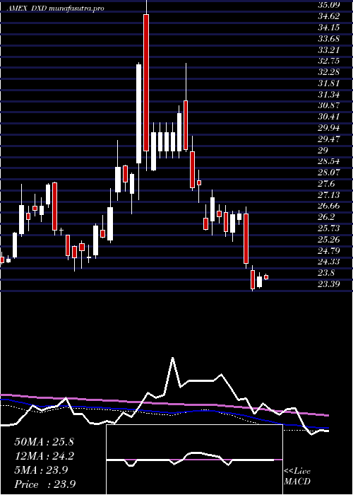Image resolution: width=353 pixels, height=495 pixels.
Task: Click the 33.68 price axis label
Action: 329,38
